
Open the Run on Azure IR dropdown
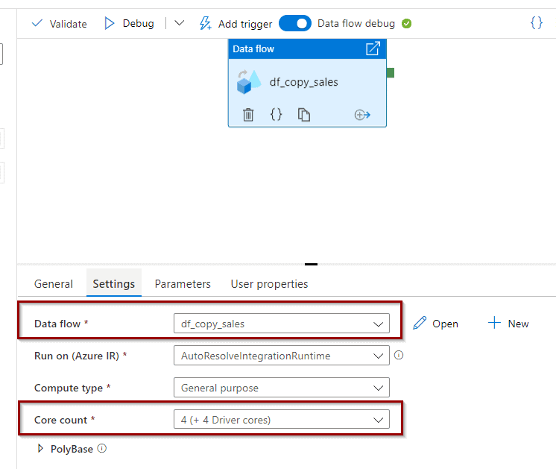tap(282, 356)
